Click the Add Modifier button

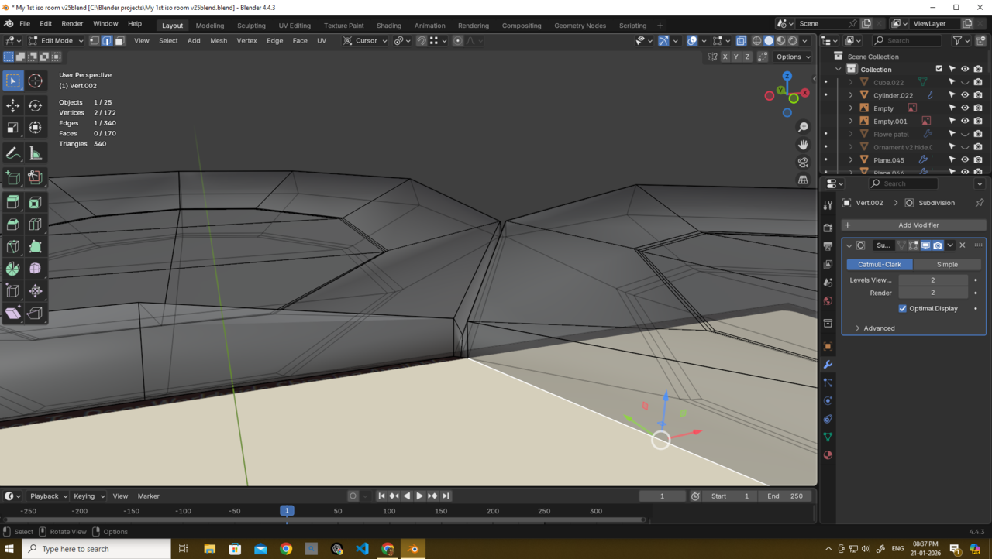click(x=918, y=225)
